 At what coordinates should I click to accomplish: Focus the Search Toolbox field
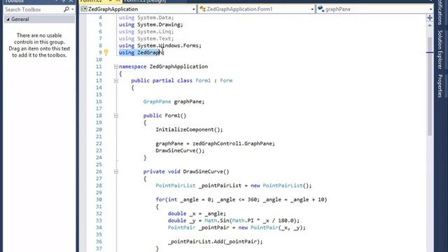tap(34, 9)
